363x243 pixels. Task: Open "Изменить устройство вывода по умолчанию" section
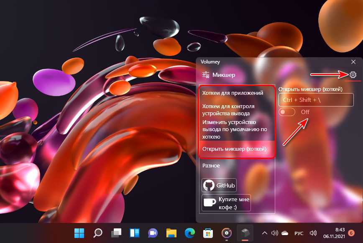[x=234, y=129]
